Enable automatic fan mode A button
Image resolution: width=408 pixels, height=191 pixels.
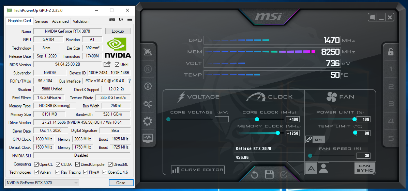tap(311, 168)
